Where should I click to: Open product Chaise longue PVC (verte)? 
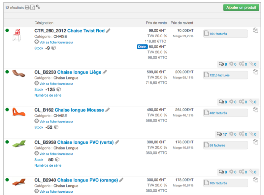85,143
